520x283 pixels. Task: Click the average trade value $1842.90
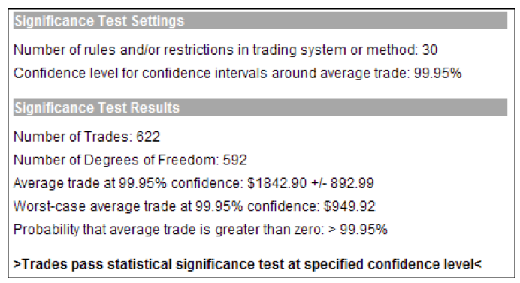(277, 183)
